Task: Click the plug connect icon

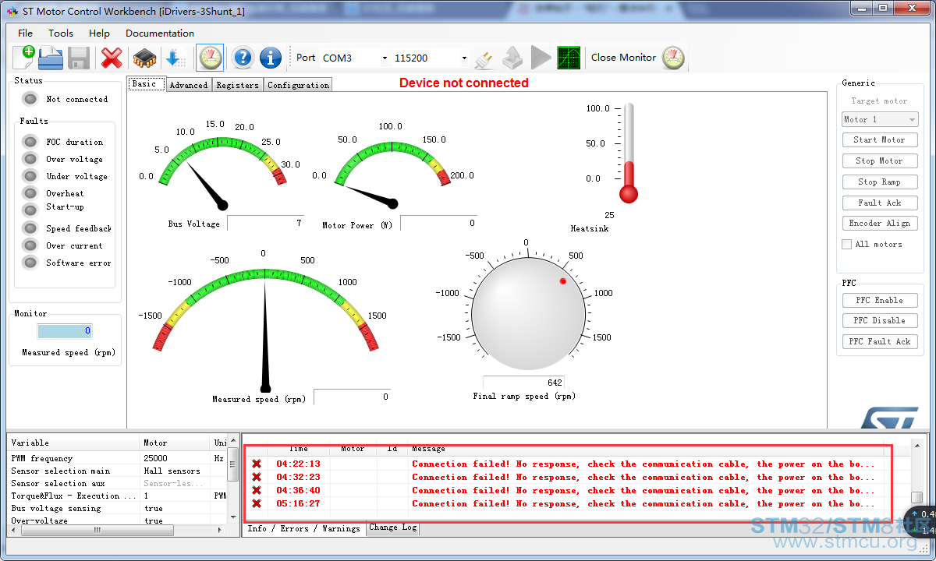Action: (x=484, y=58)
